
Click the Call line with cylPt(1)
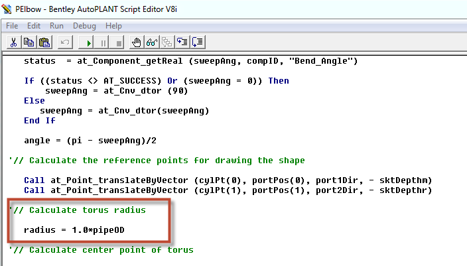tap(228, 190)
